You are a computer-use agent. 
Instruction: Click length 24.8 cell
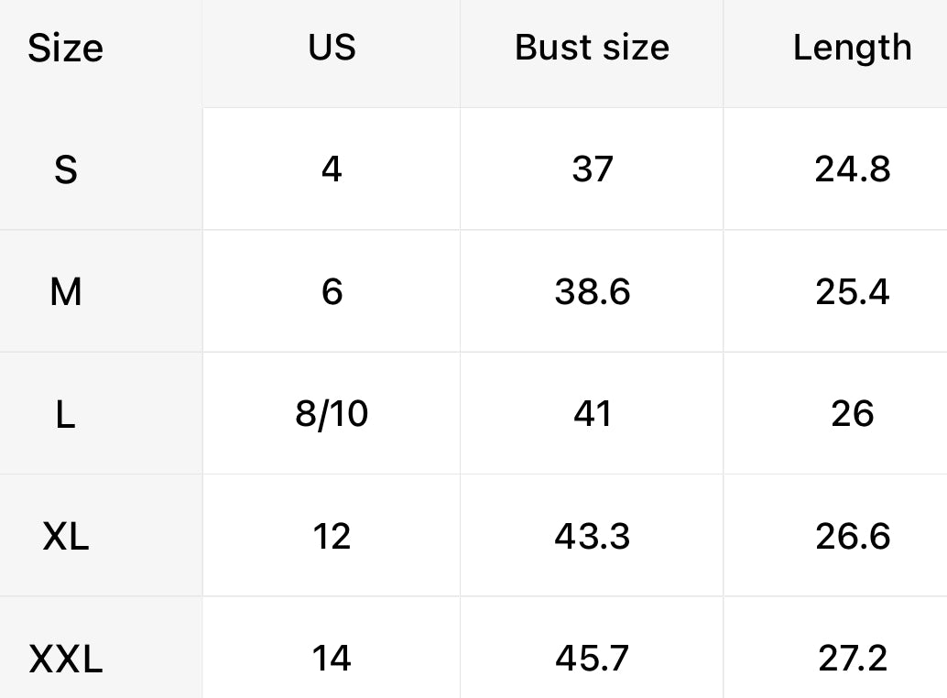coord(852,169)
